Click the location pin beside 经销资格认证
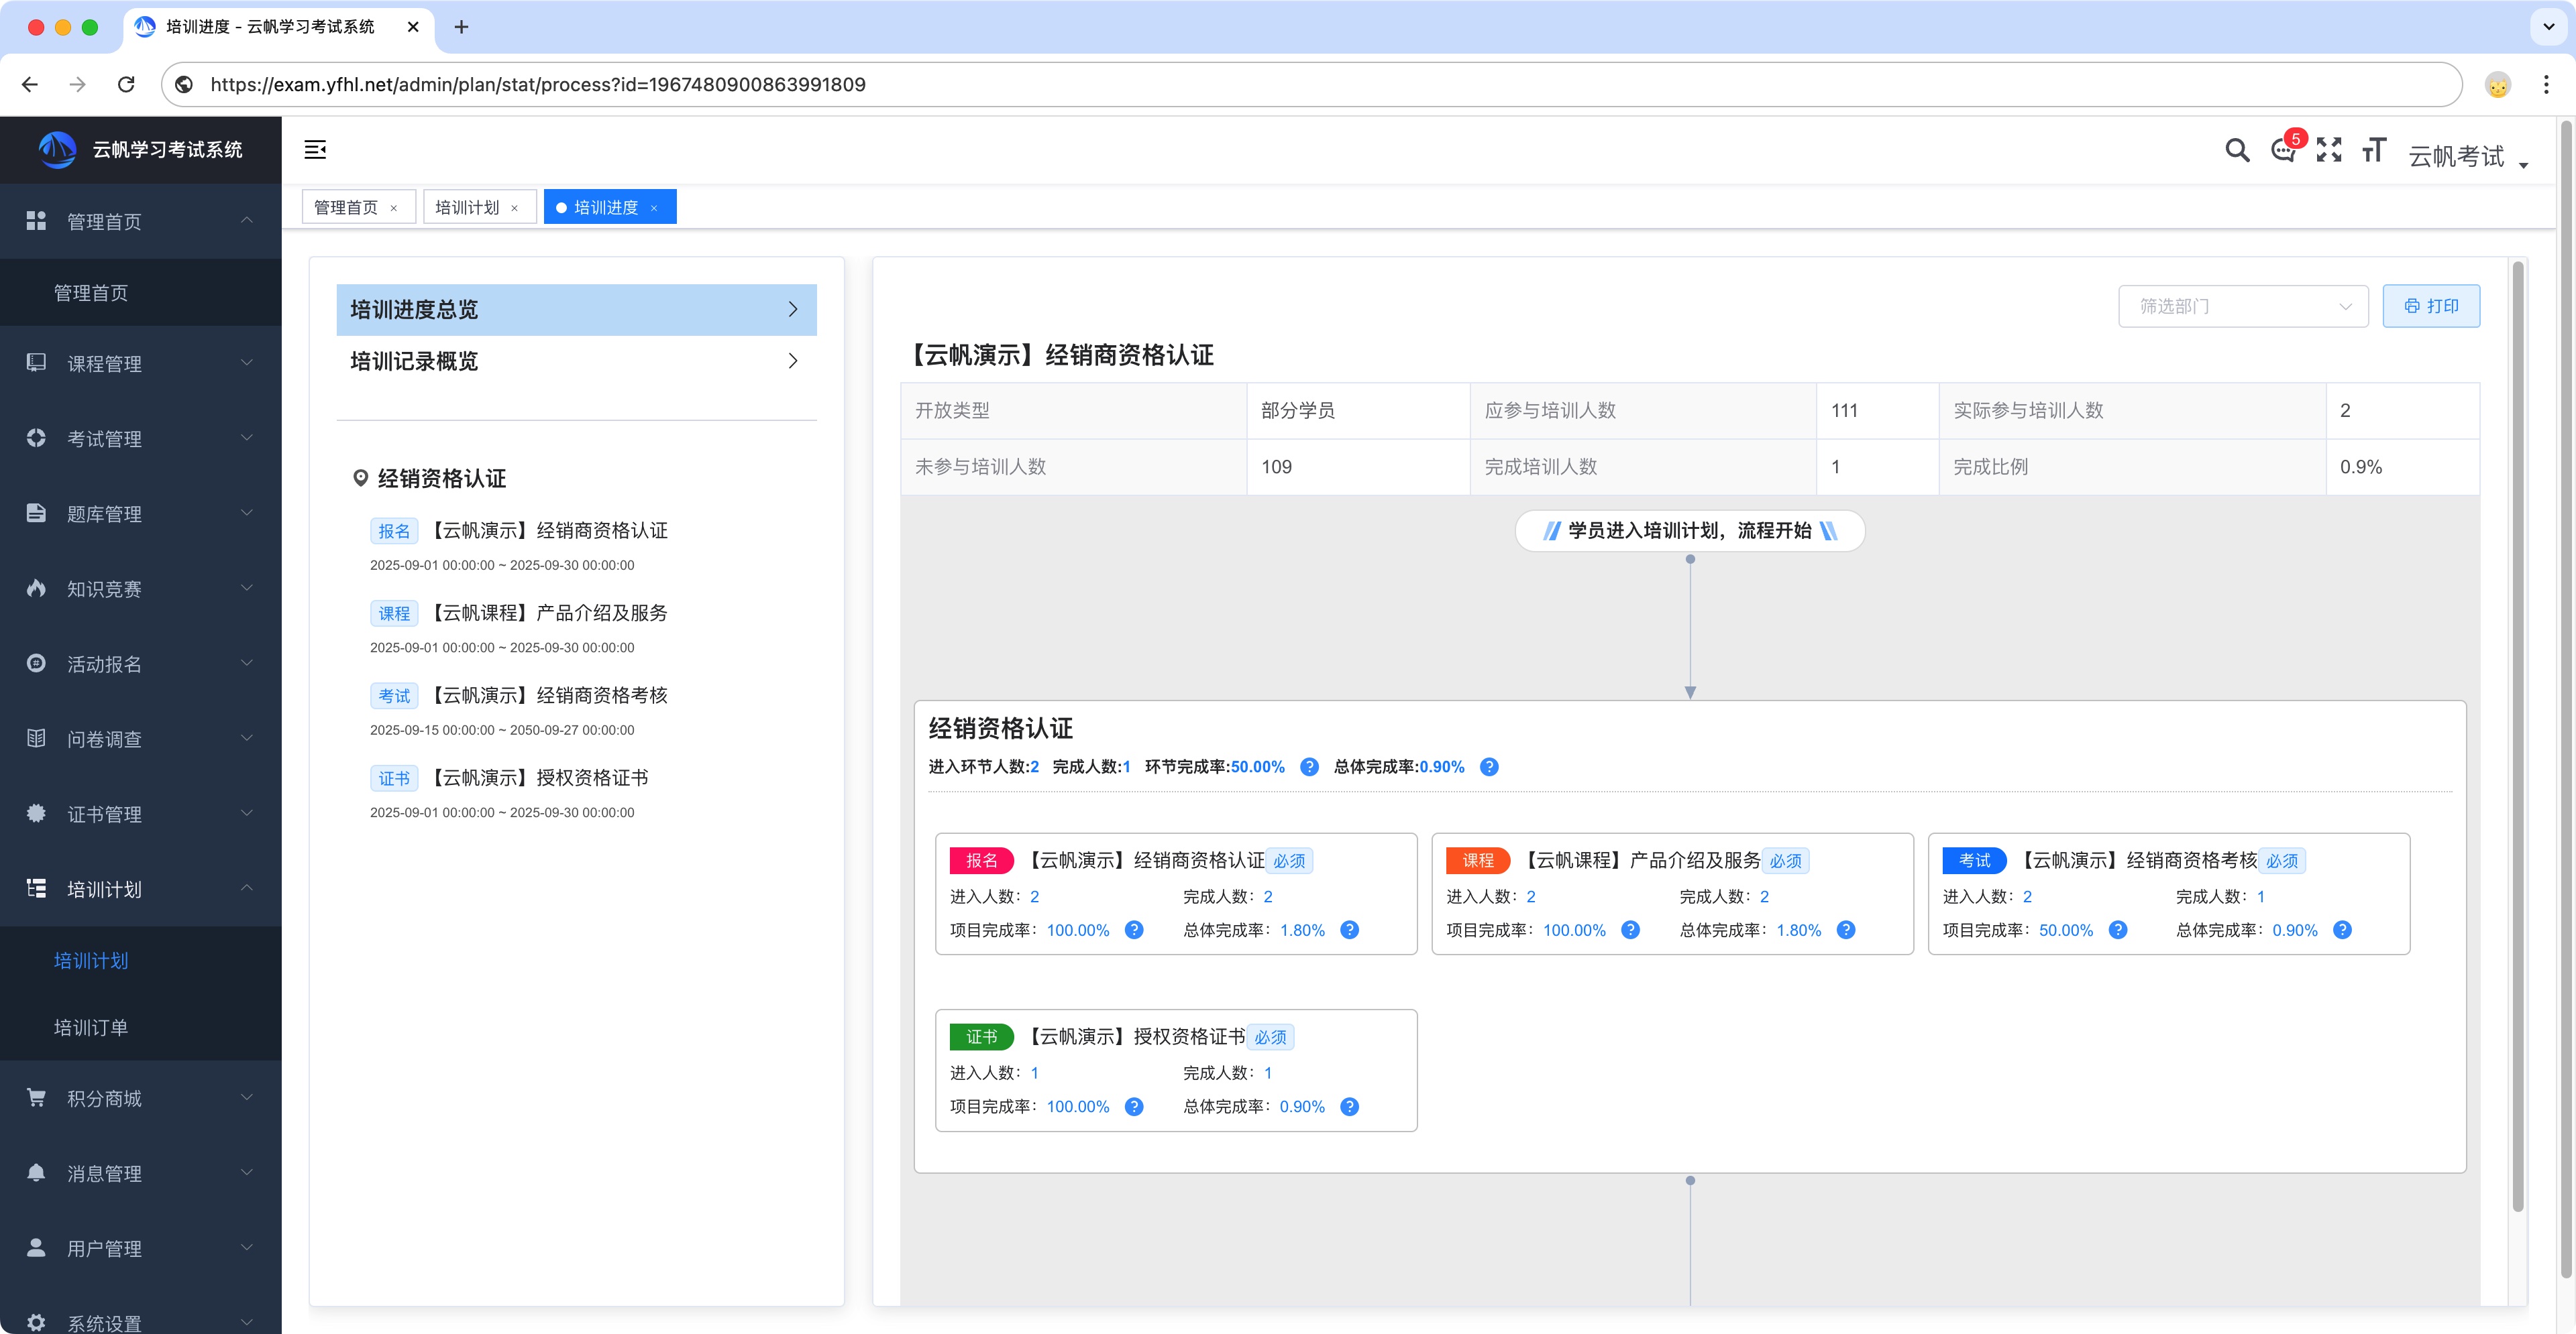Viewport: 2576px width, 1334px height. 361,478
